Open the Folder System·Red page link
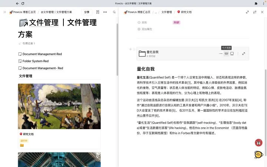This screenshot has width=267, height=167. pos(33,61)
